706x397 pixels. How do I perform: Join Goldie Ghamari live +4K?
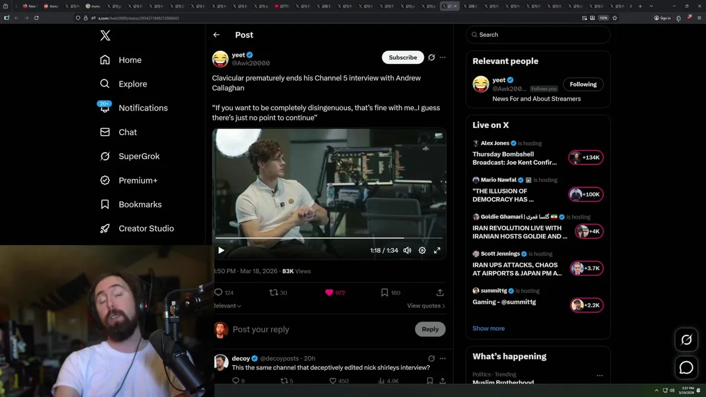click(x=589, y=232)
